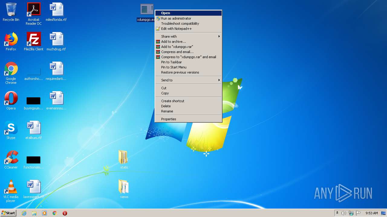Select requiredarti… document icon
The height and width of the screenshot is (217, 387).
(x=56, y=69)
